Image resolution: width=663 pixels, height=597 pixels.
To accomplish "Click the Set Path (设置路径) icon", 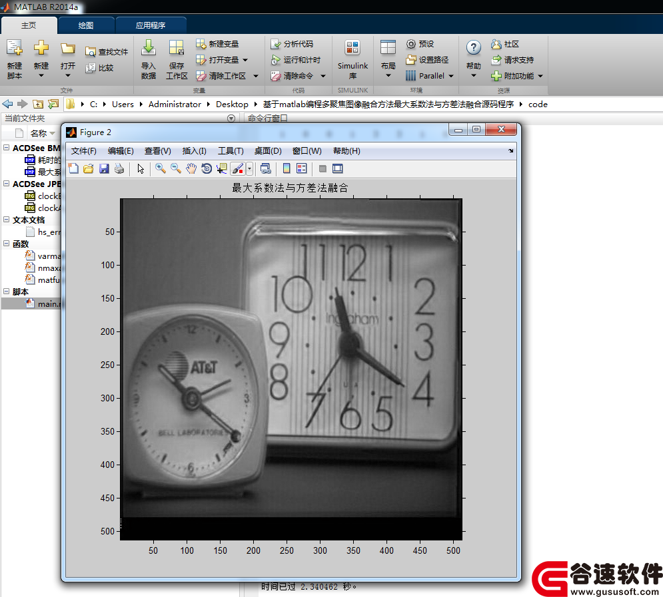I will 411,60.
